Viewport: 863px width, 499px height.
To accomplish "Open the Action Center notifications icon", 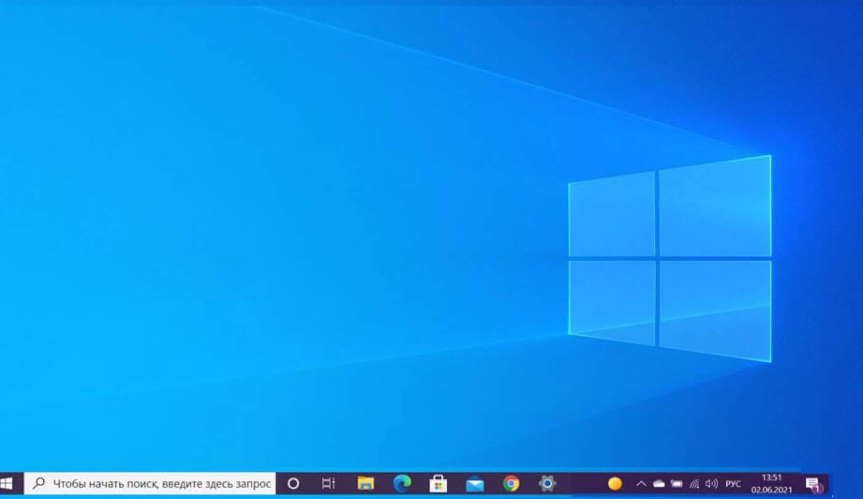I will pyautogui.click(x=814, y=484).
